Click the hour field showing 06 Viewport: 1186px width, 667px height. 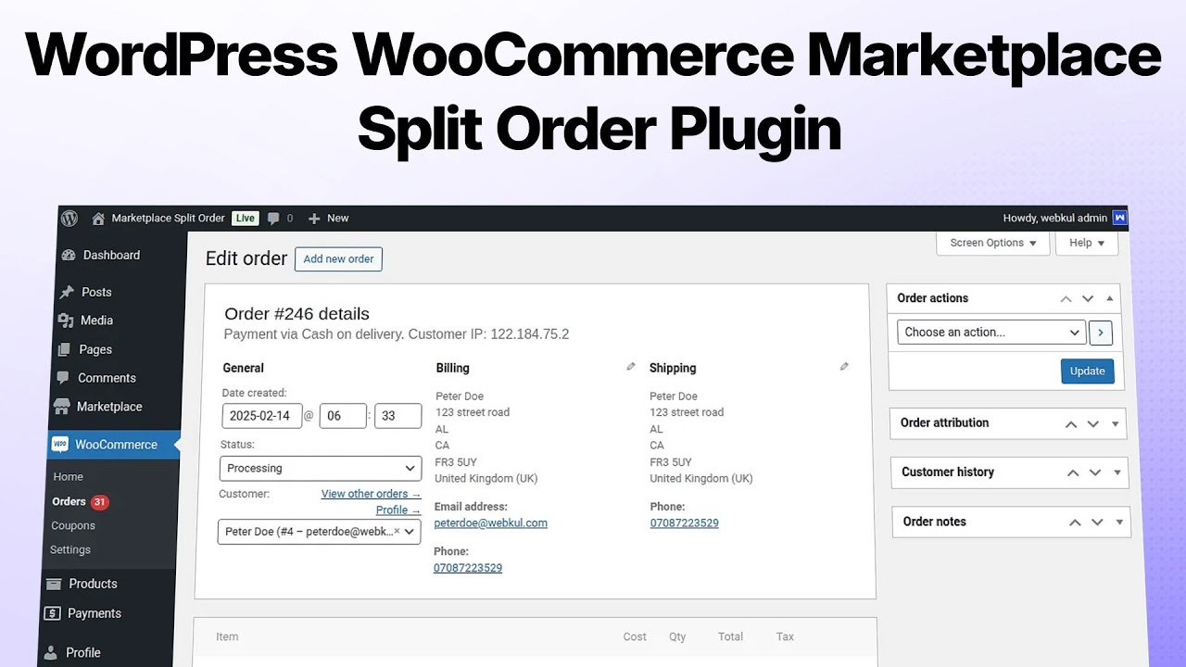(x=343, y=416)
